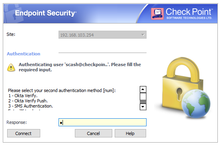Click the Authentication section heading
The height and width of the screenshot is (145, 221).
[x=23, y=54]
